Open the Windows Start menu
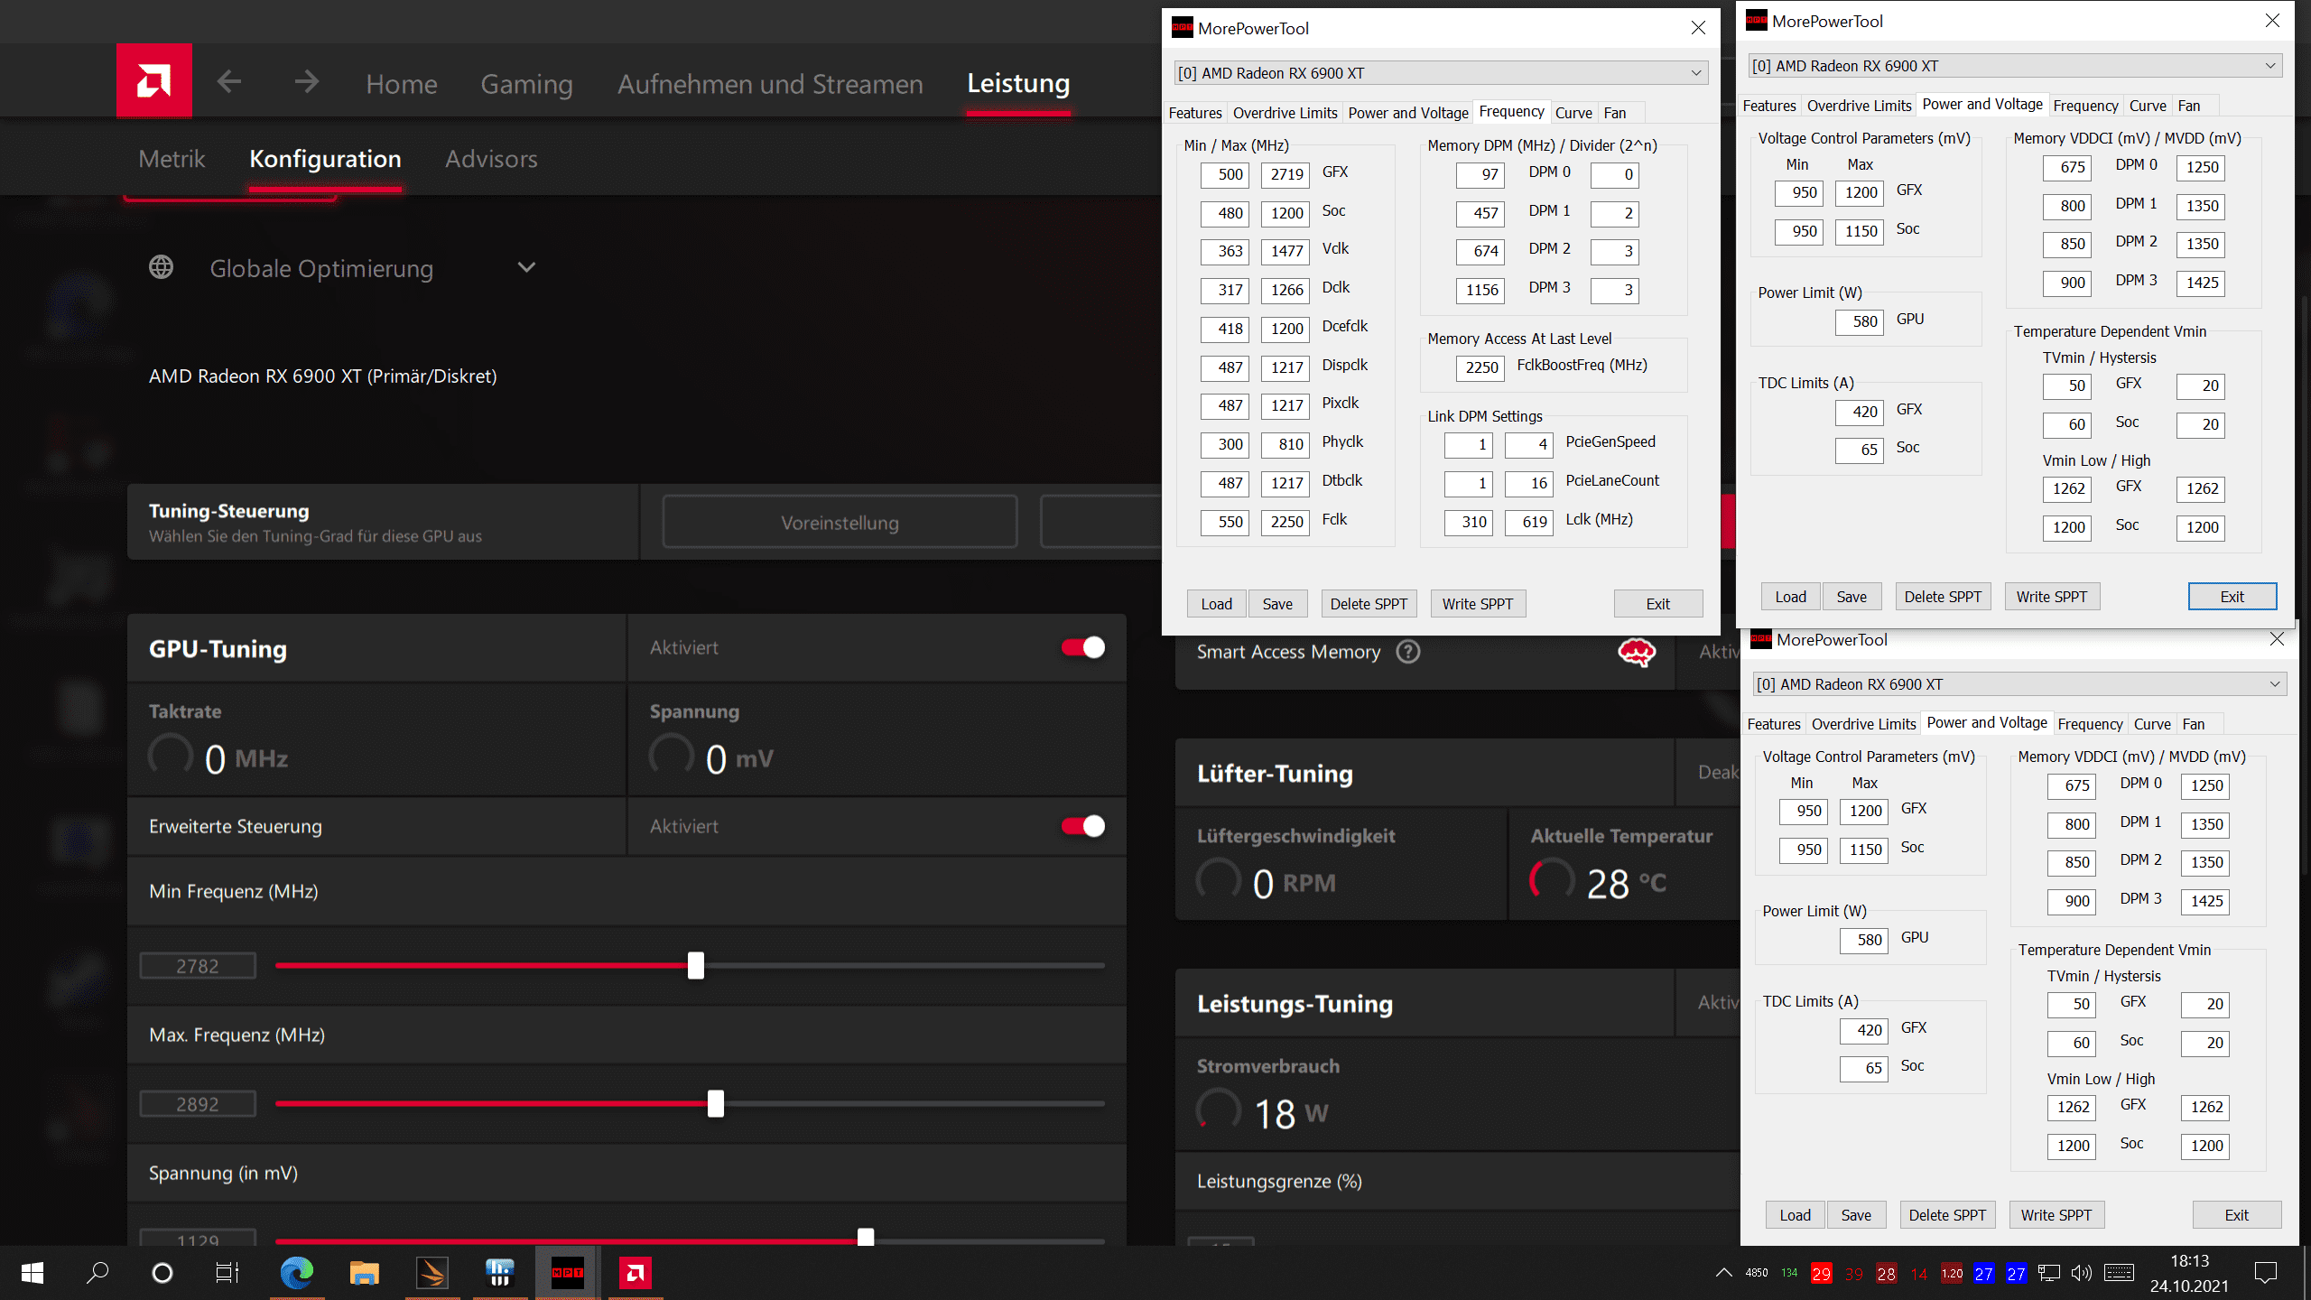The image size is (2311, 1300). tap(32, 1273)
